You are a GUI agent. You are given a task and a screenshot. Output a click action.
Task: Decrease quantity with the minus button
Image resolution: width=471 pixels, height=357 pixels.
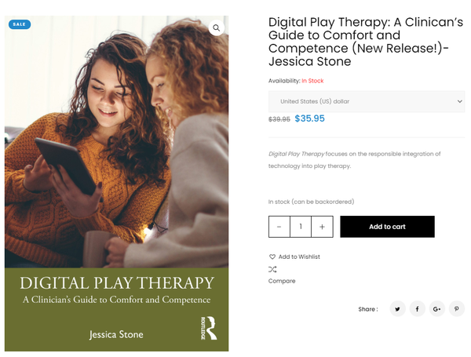pos(279,227)
